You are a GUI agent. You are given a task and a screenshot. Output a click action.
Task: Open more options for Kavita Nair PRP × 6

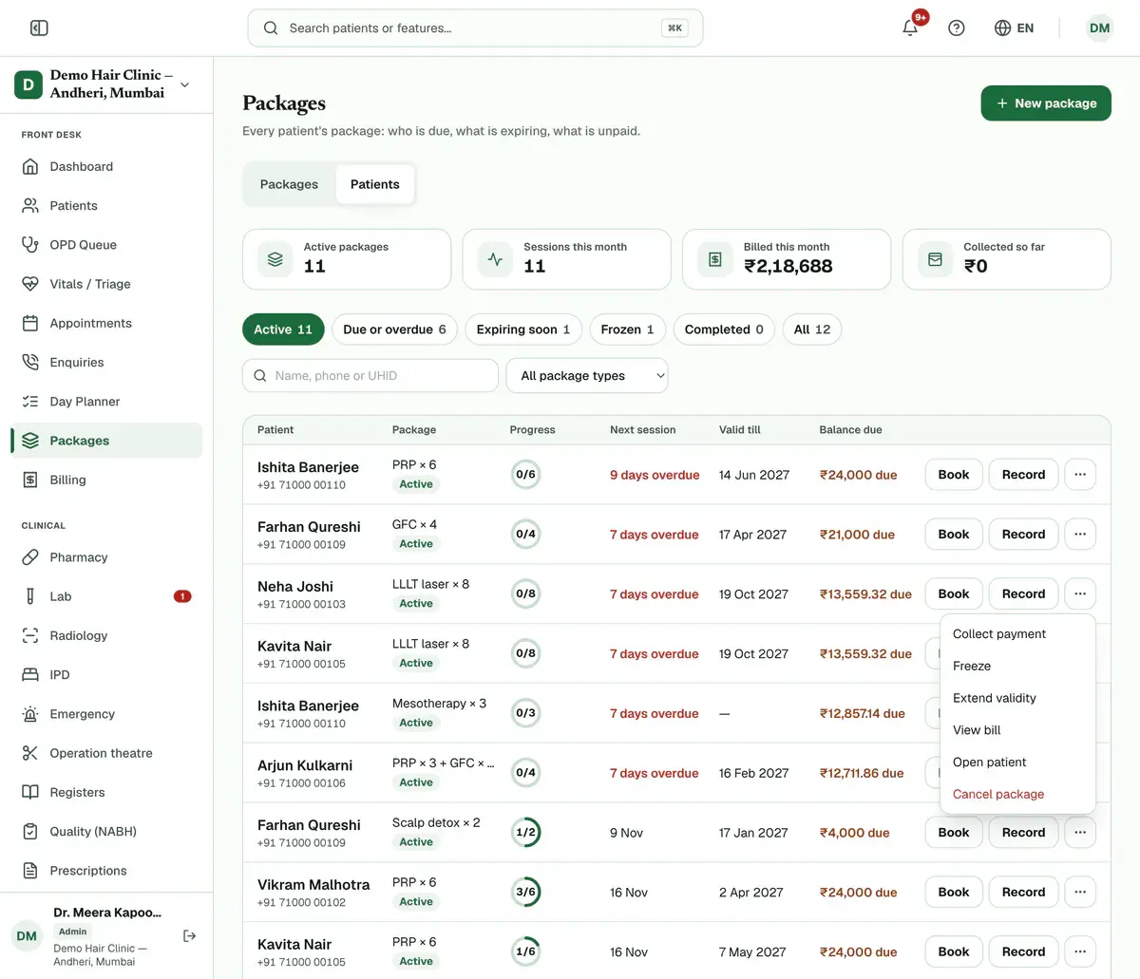pyautogui.click(x=1080, y=952)
